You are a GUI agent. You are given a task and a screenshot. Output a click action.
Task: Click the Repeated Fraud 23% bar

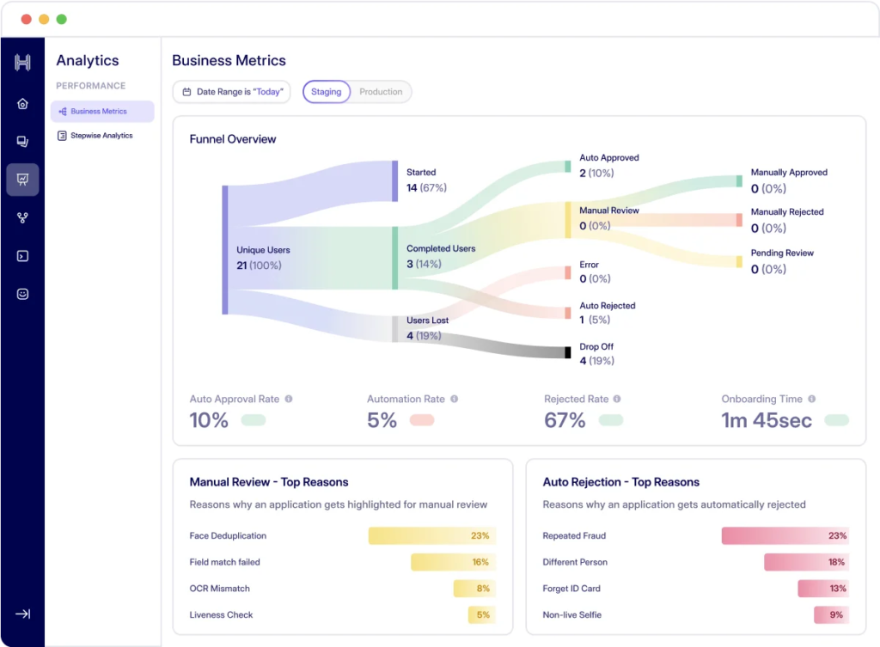[785, 535]
